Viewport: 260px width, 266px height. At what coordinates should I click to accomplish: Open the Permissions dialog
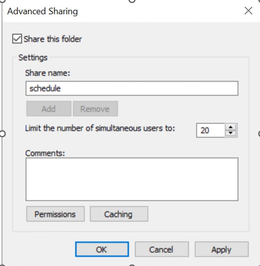[55, 214]
